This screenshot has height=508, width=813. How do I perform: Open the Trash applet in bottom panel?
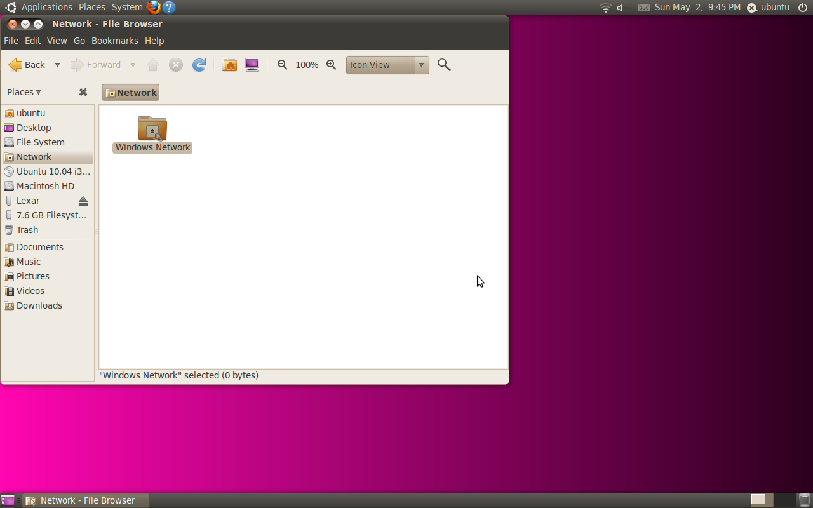pos(805,500)
